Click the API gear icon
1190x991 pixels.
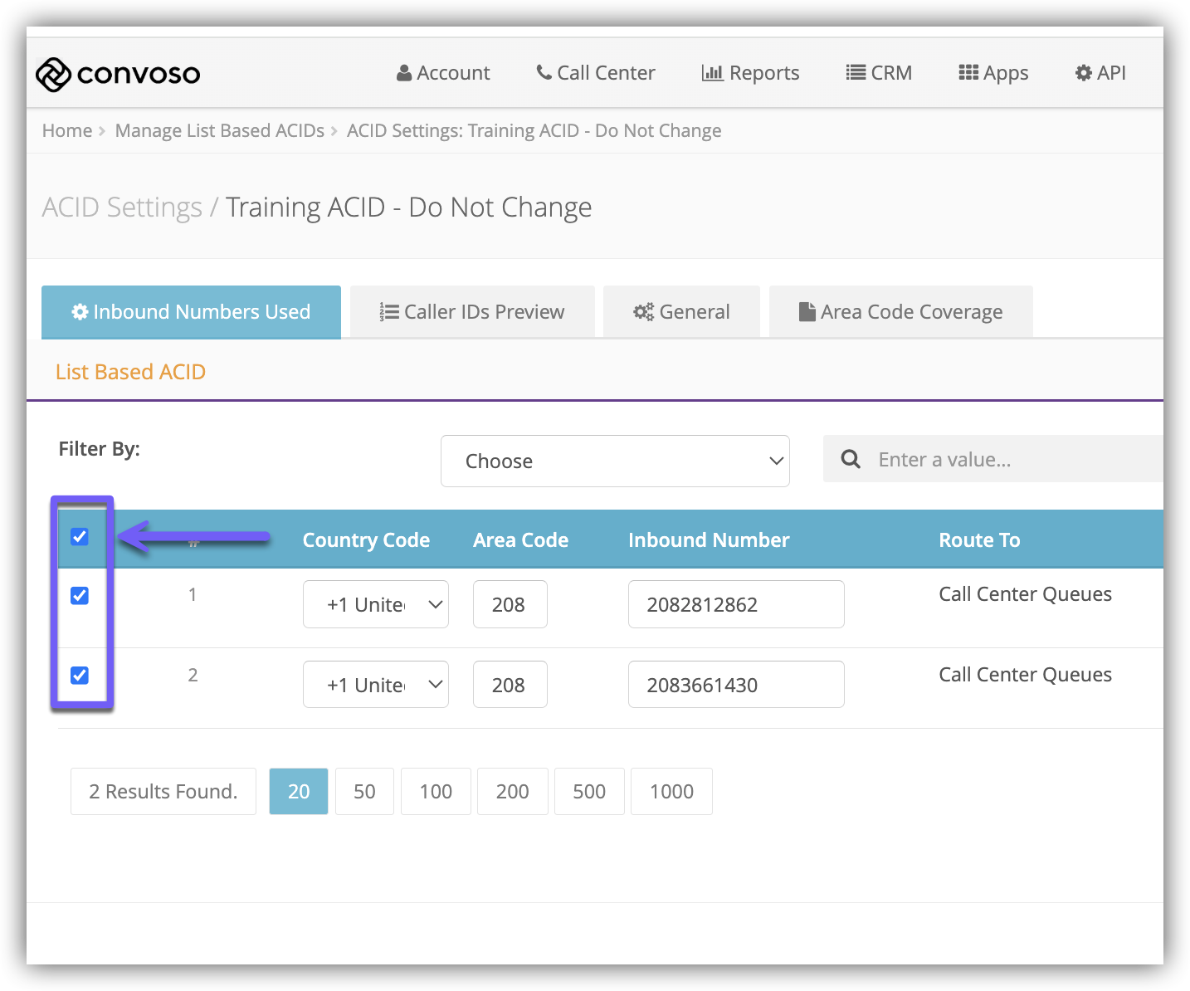1083,73
